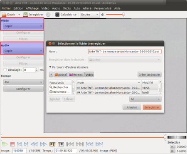The image size is (187, 154).
Task: Sort by the Modifié column header
Action: coord(150,82)
